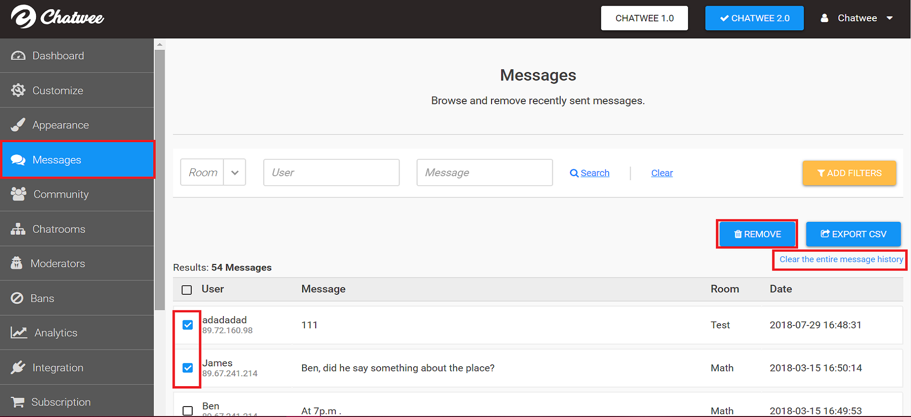Click the Chatwee logo icon
The height and width of the screenshot is (417, 911).
point(23,17)
